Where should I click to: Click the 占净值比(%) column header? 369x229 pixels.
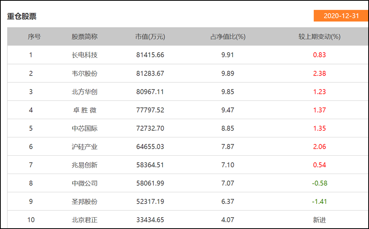tap(228, 37)
